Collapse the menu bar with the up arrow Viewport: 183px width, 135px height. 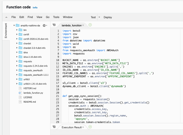point(6,17)
